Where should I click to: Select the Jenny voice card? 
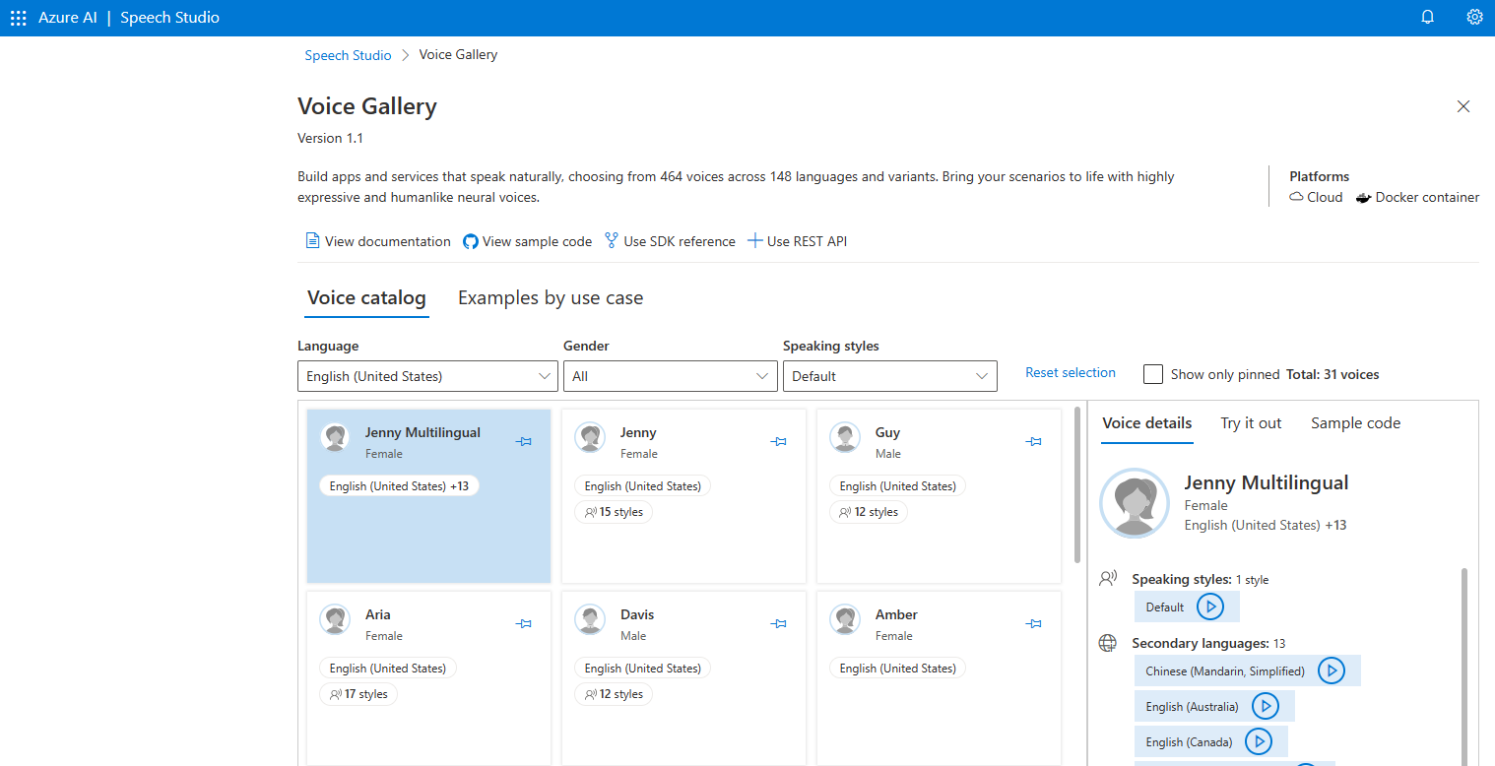click(683, 496)
